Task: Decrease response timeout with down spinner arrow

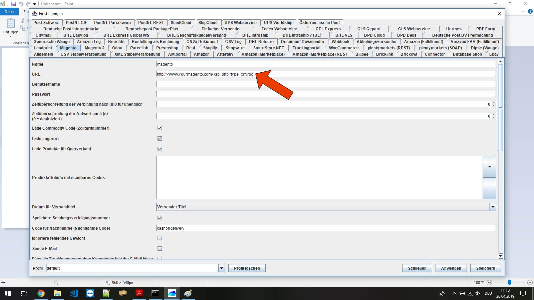Action: pos(494,118)
